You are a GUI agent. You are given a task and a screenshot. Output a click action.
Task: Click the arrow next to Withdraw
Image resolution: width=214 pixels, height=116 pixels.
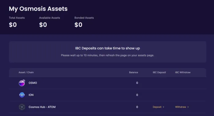(x=188, y=107)
